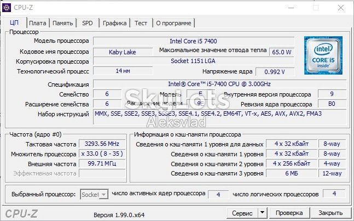The height and width of the screenshot is (221, 354).
Task: Click the Сервис button
Action: [242, 213]
